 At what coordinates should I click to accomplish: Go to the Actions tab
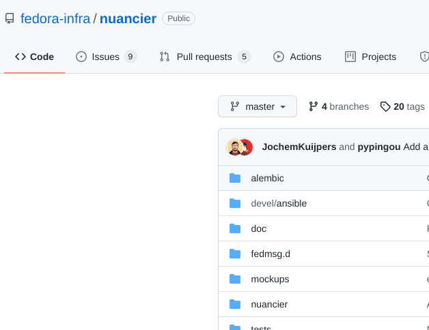pyautogui.click(x=297, y=57)
